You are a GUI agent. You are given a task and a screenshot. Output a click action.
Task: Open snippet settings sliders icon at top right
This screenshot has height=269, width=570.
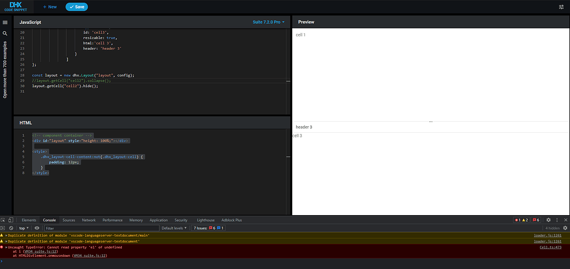click(561, 7)
